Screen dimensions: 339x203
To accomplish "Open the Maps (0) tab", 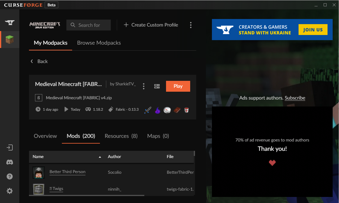I will 158,136.
